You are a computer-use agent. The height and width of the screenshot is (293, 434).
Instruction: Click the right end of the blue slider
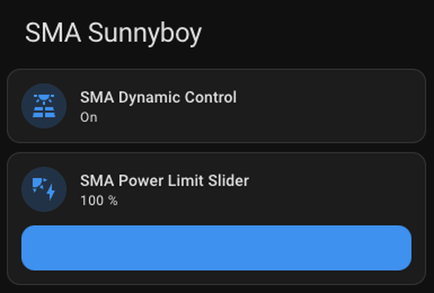click(406, 248)
